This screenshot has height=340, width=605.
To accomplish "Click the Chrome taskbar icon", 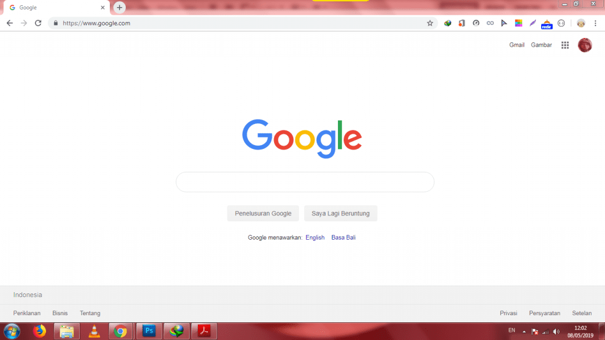I will pyautogui.click(x=121, y=331).
